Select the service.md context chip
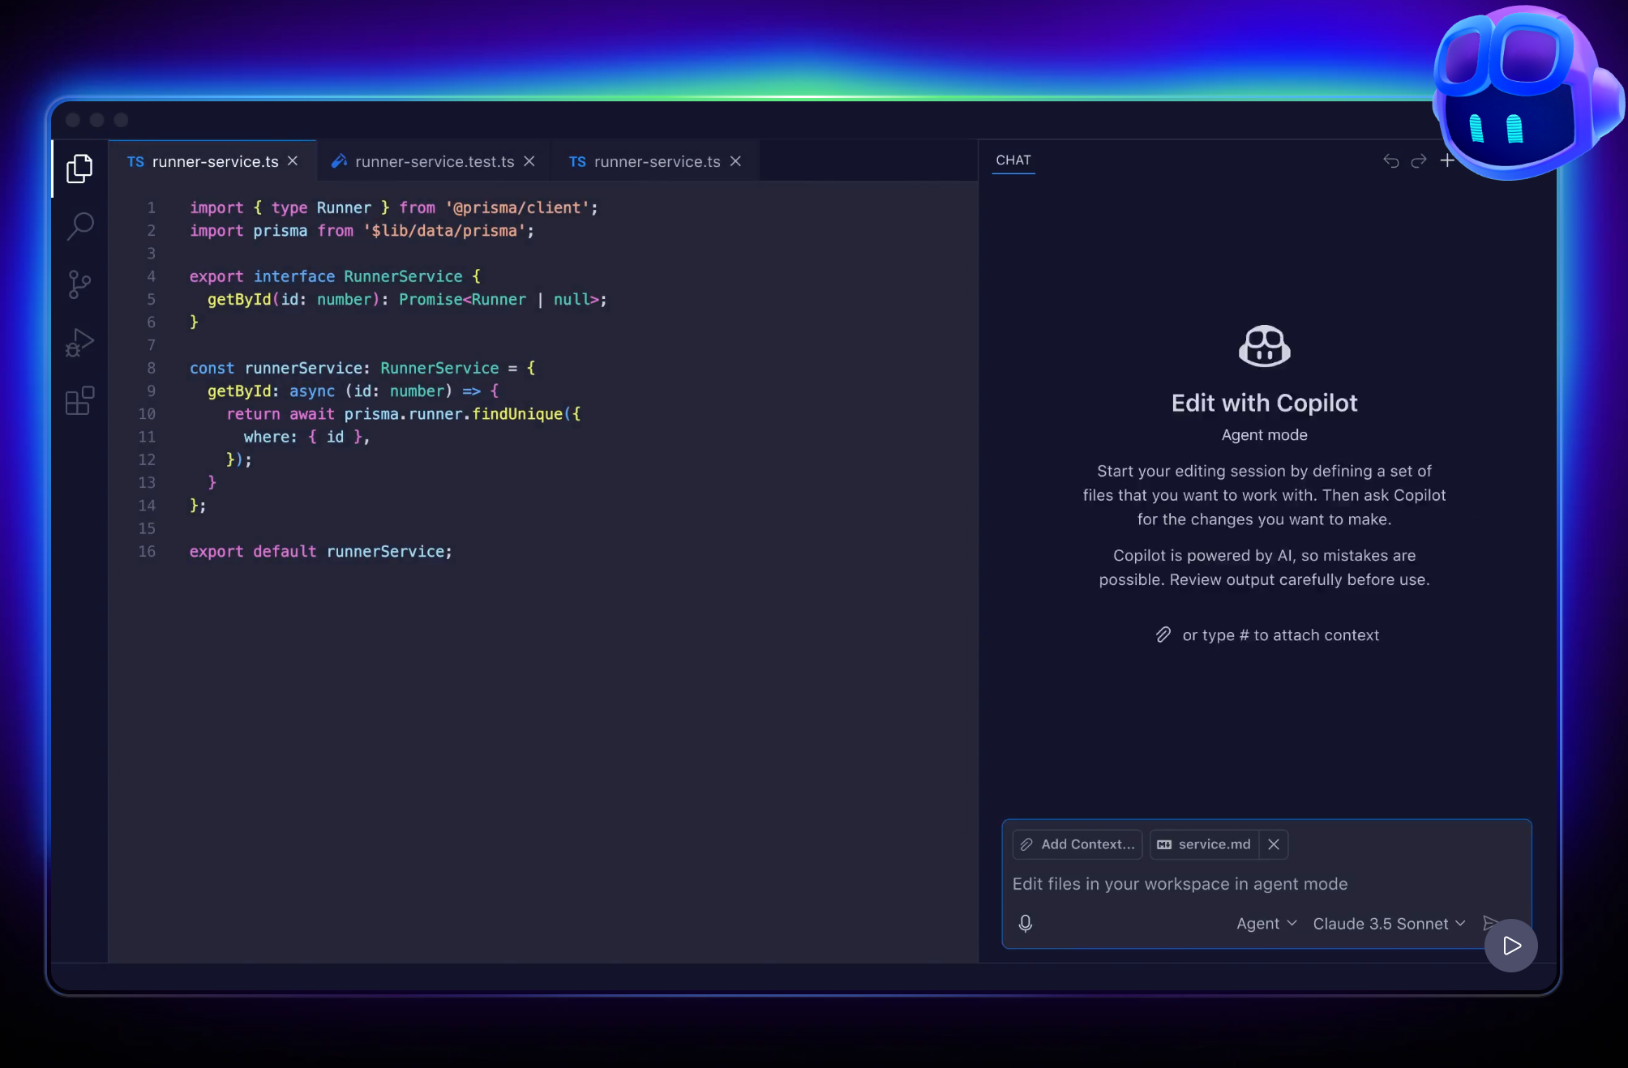Screen dimensions: 1628x1068 pyautogui.click(x=1205, y=844)
